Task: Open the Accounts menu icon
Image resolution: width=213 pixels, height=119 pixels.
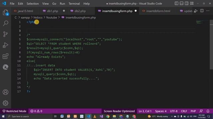Action: (x=5, y=92)
